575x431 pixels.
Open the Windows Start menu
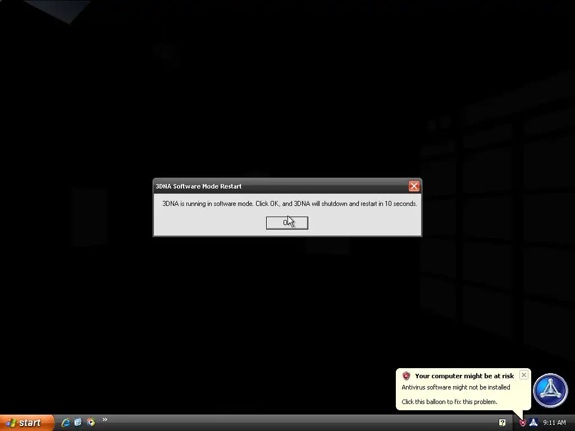[x=27, y=423]
